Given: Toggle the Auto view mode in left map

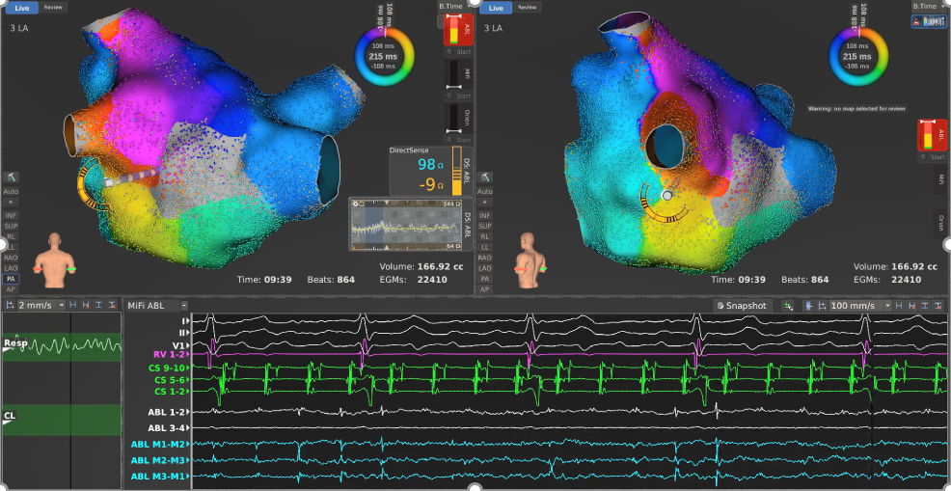Looking at the screenshot, I should coord(11,192).
